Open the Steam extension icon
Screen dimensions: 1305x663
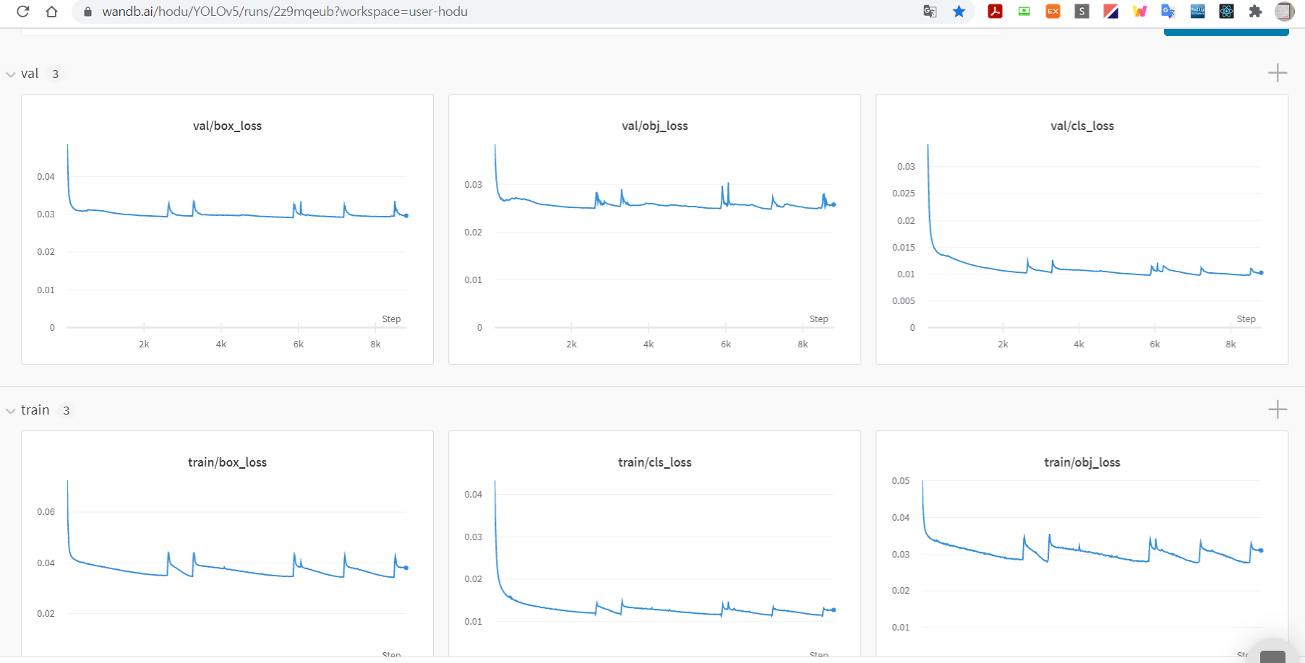click(1082, 12)
